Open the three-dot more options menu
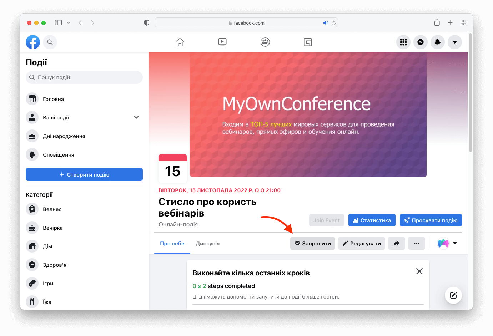 417,243
